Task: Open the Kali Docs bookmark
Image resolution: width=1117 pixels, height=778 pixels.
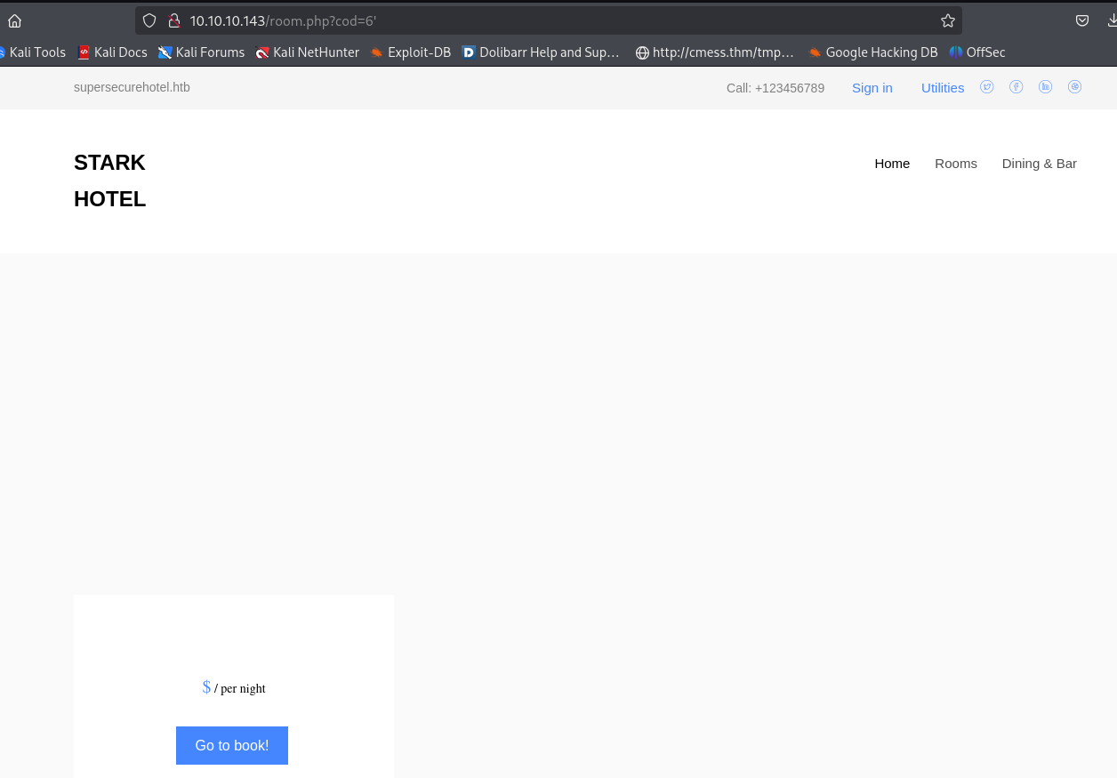Action: point(112,52)
